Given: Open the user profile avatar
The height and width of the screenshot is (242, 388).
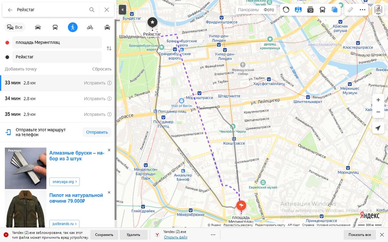Looking at the screenshot, I should [378, 10].
